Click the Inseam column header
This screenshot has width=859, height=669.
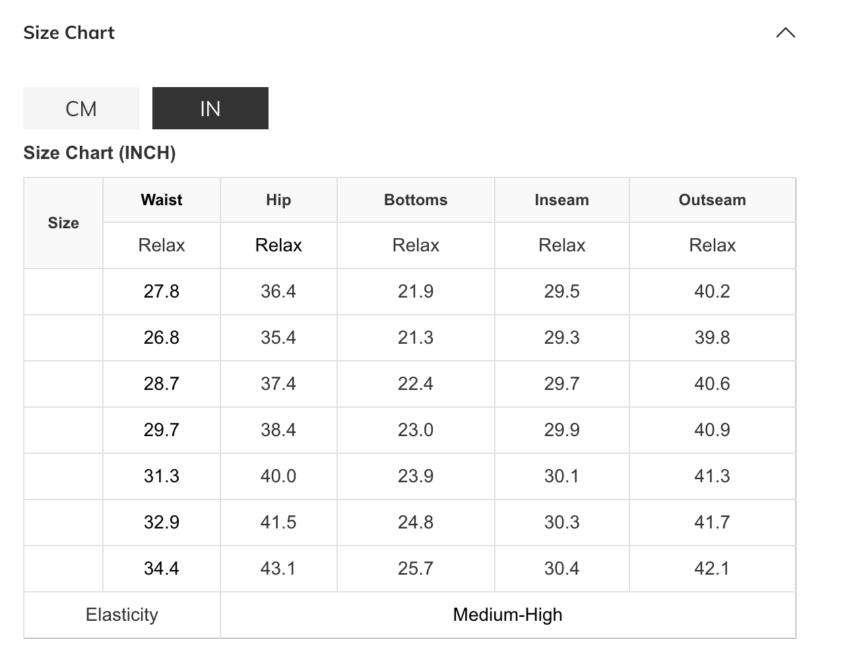561,200
